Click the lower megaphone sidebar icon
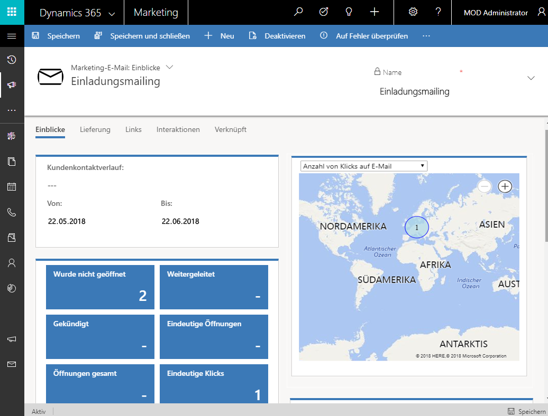 pyautogui.click(x=12, y=339)
